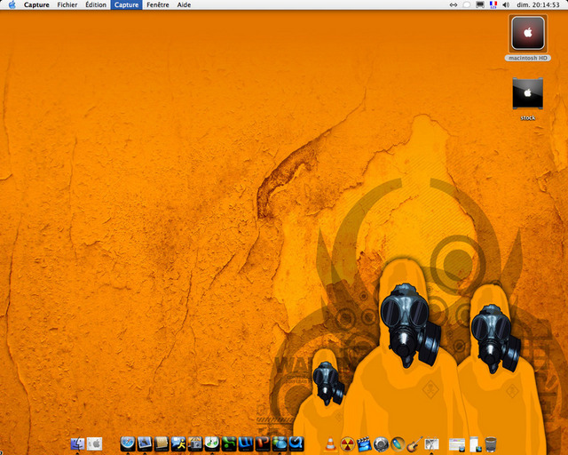Click the clock showing dim. 20:14:53
Screen dimensions: 568x455
538,4
